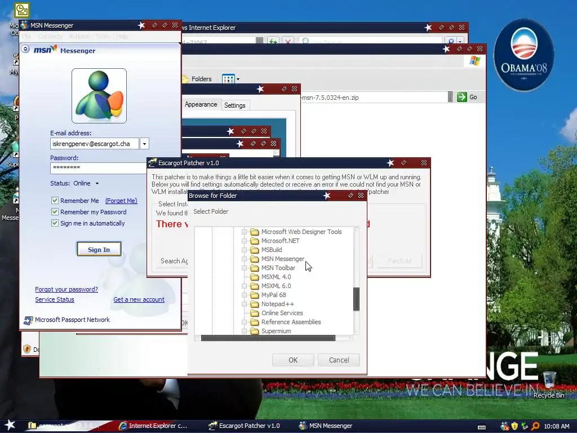Expand the Microsoft Web Designer Tools node

pyautogui.click(x=244, y=232)
